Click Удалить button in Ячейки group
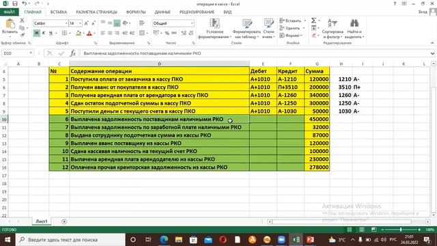 (x=292, y=28)
